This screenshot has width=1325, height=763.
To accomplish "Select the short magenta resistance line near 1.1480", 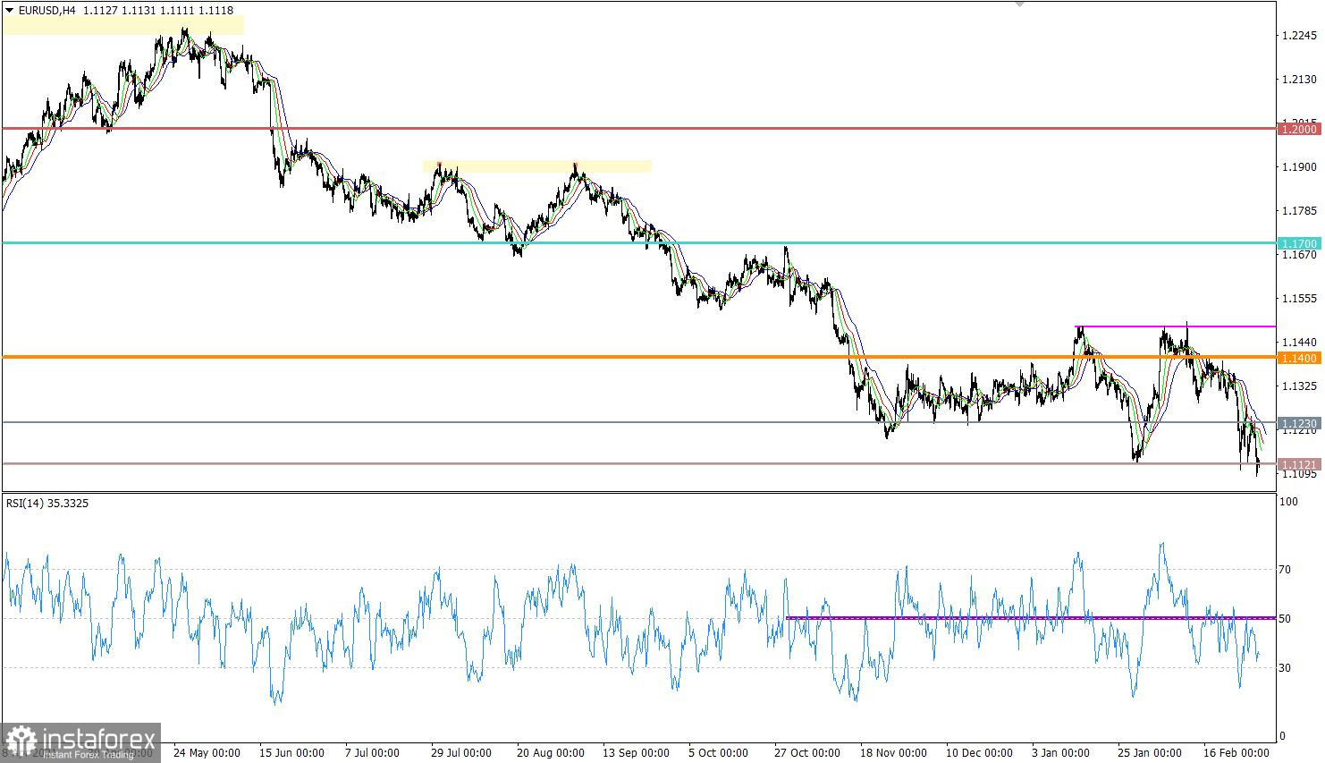I will click(1175, 326).
